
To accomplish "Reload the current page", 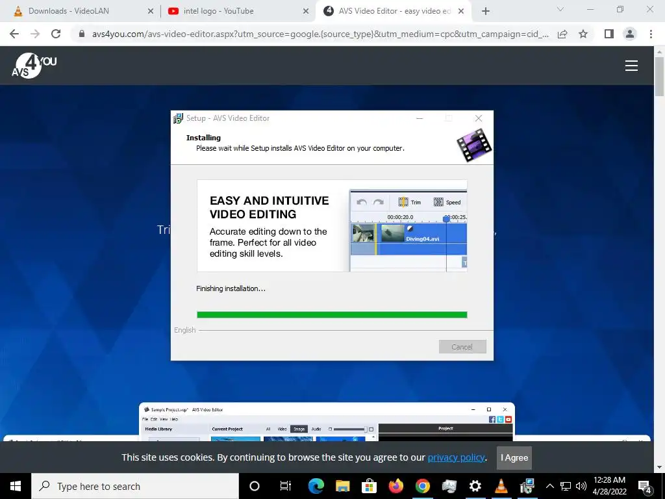I will 56,34.
